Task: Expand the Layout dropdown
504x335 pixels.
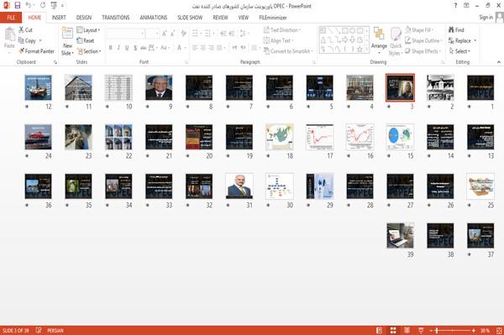Action: 88,30
